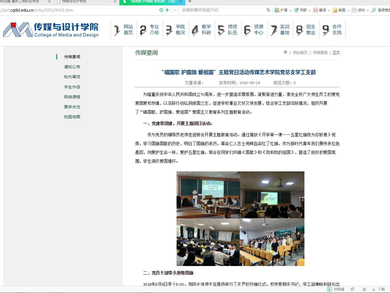Image resolution: width=390 pixels, height=293 pixels.
Task: Open the 通知公告 sidebar link
Action: 72,67
